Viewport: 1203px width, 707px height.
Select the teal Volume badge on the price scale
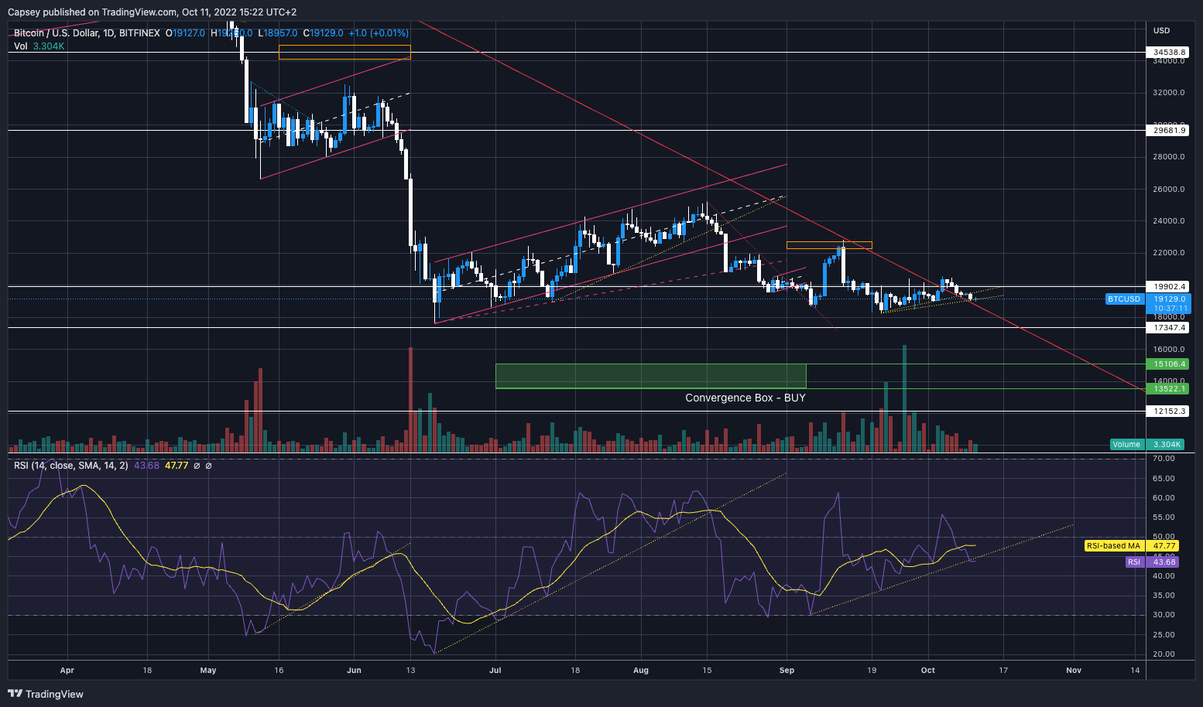1126,444
